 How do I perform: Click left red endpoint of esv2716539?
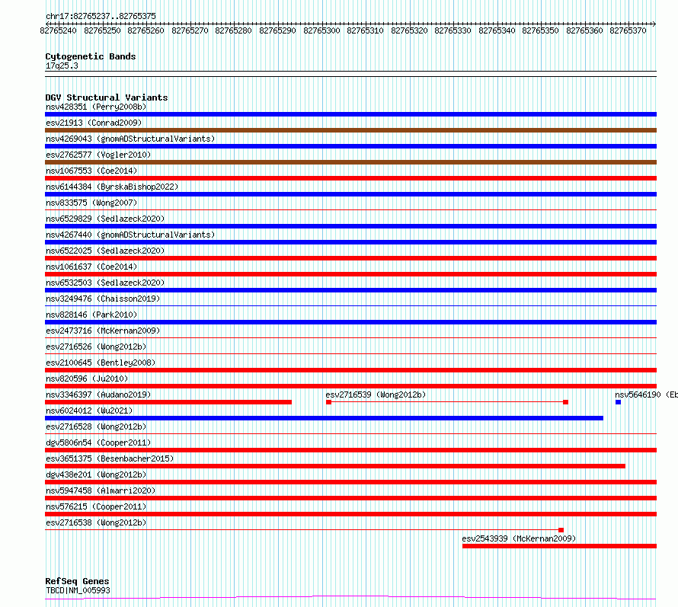click(x=328, y=402)
